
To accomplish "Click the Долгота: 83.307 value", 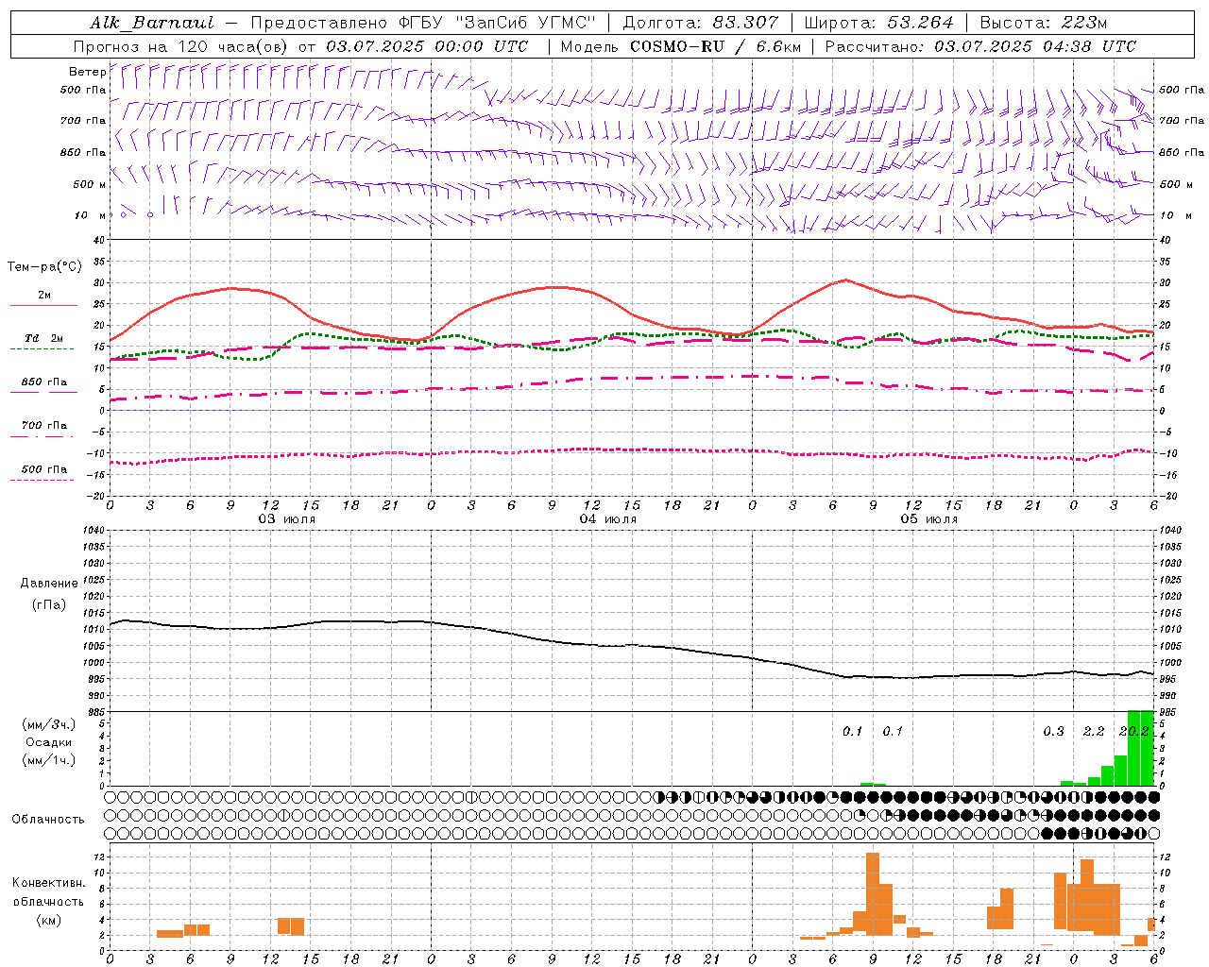I will [x=701, y=23].
